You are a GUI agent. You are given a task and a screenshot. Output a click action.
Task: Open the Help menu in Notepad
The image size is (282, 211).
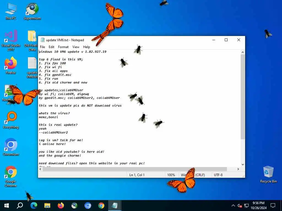tap(86, 47)
